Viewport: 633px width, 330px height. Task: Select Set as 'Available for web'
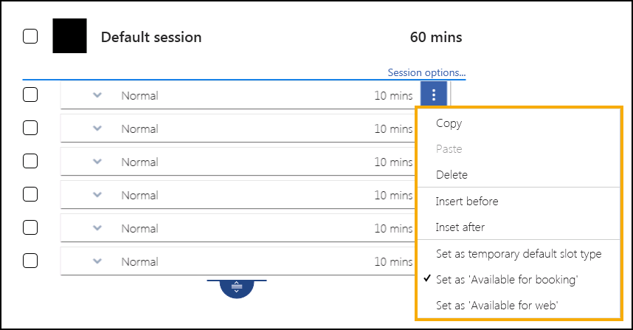[494, 306]
